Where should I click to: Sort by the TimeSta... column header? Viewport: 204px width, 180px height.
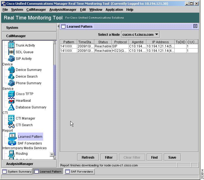[x=86, y=42]
